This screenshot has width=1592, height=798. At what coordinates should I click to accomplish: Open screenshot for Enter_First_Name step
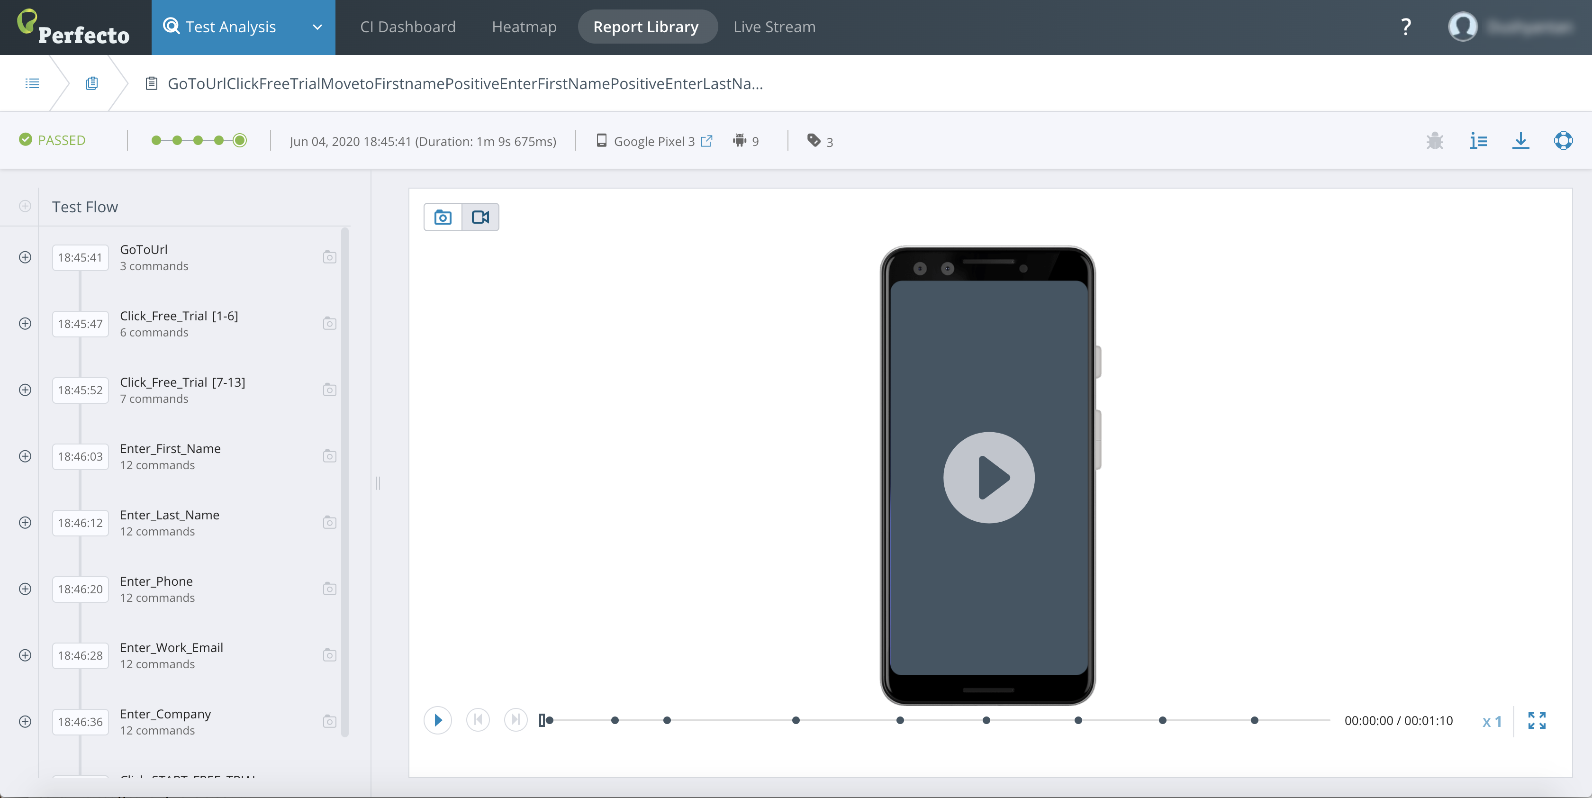pyautogui.click(x=329, y=456)
